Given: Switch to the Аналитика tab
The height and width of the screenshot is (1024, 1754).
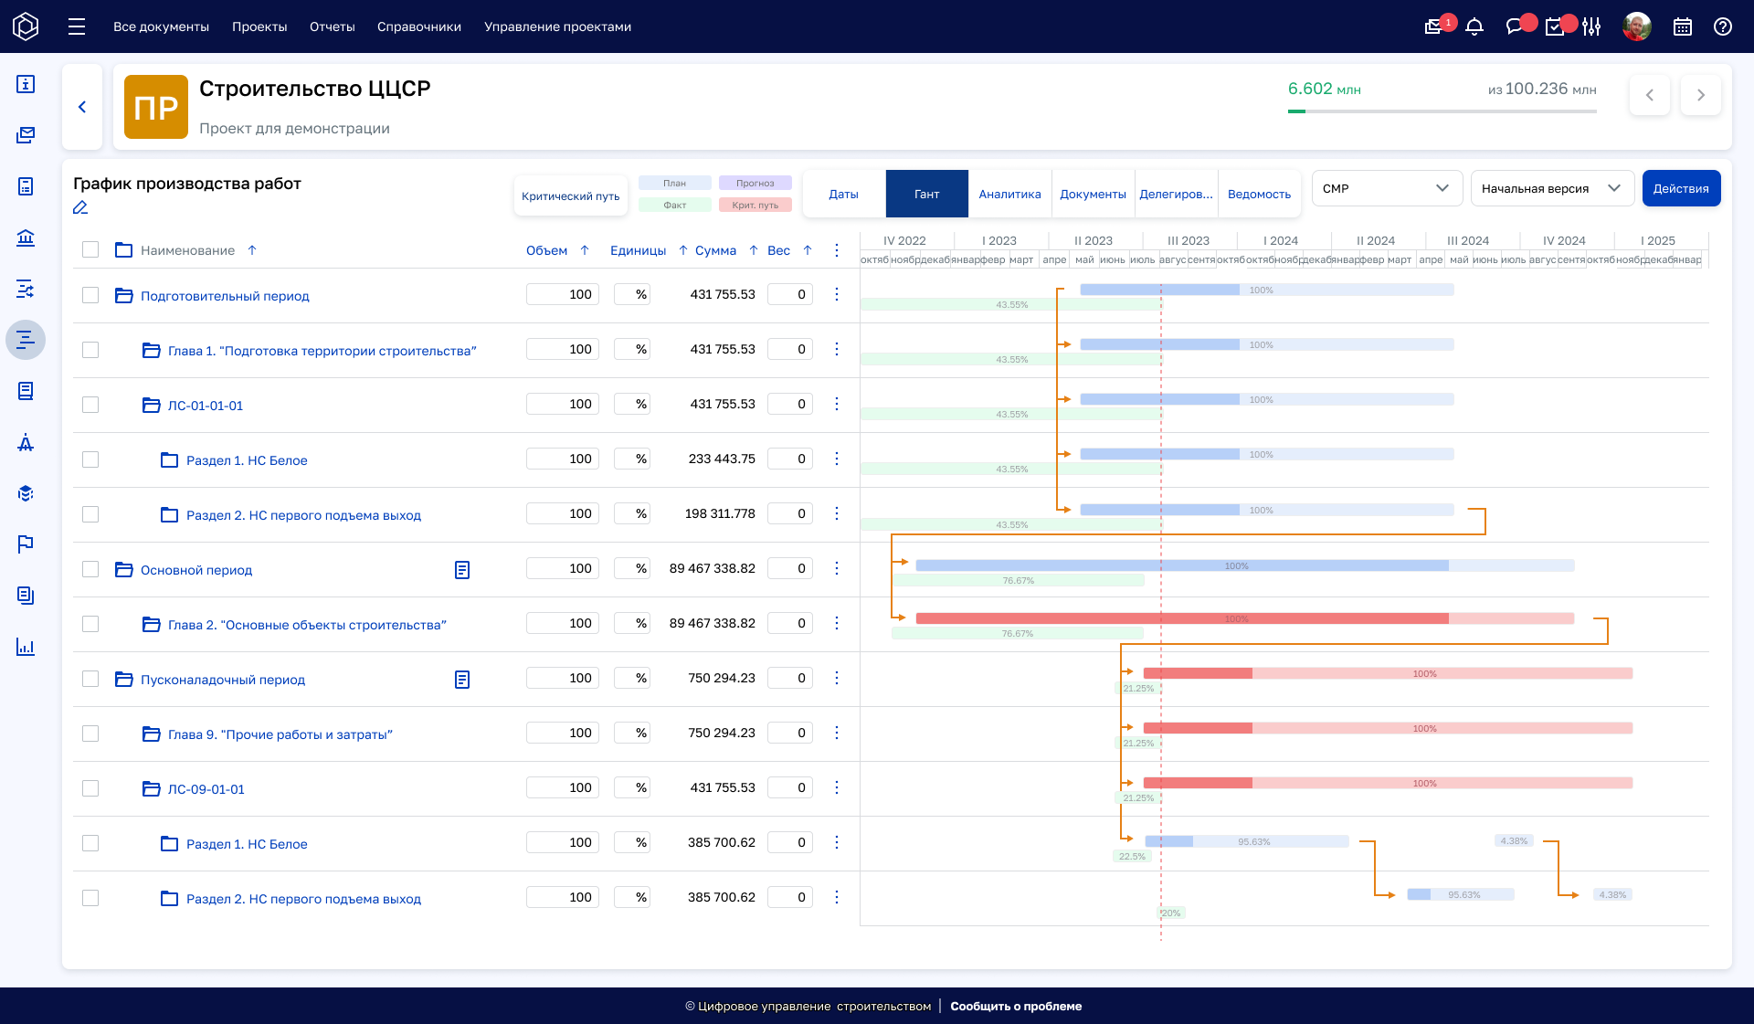Looking at the screenshot, I should point(1009,194).
